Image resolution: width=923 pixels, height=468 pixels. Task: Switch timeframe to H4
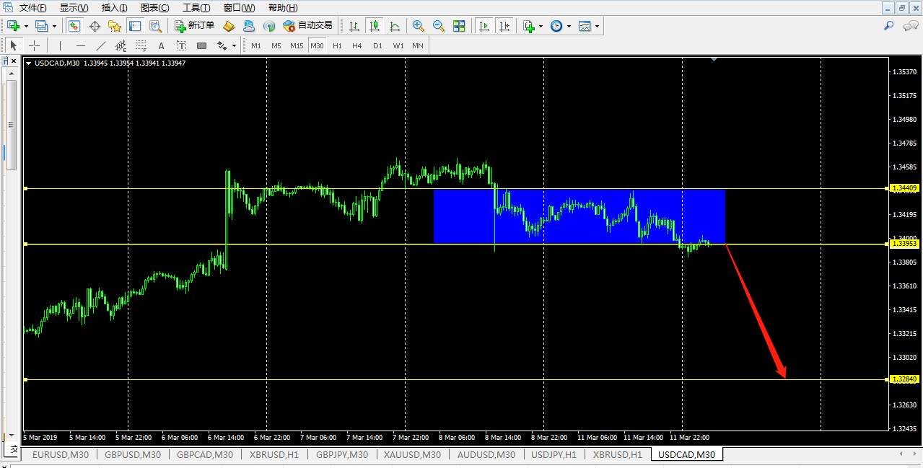pos(357,45)
